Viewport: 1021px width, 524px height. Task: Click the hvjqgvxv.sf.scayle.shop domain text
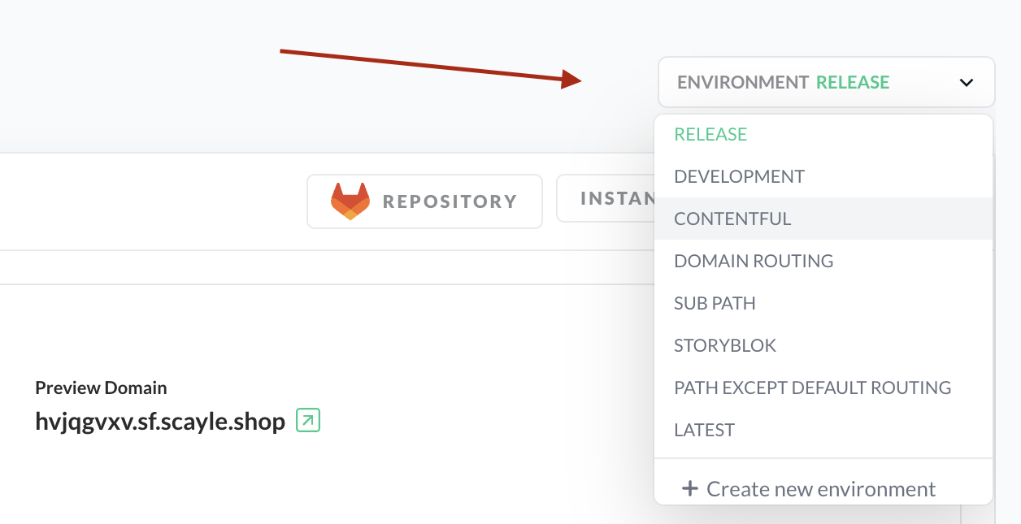pos(160,421)
